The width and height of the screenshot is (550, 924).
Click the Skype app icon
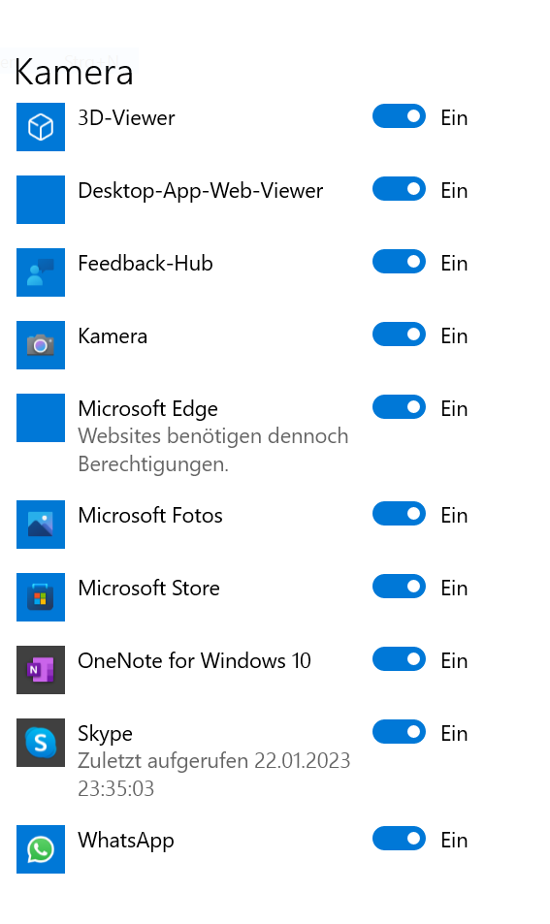pyautogui.click(x=41, y=743)
